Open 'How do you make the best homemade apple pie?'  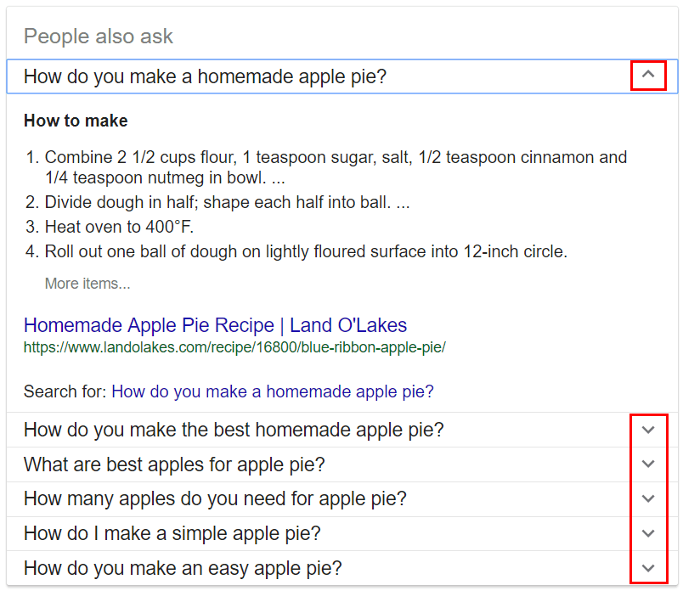[x=342, y=430]
